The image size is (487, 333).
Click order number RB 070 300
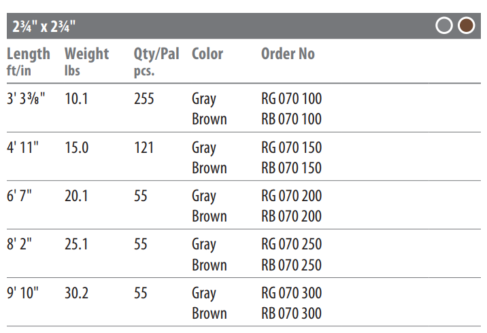pyautogui.click(x=291, y=313)
